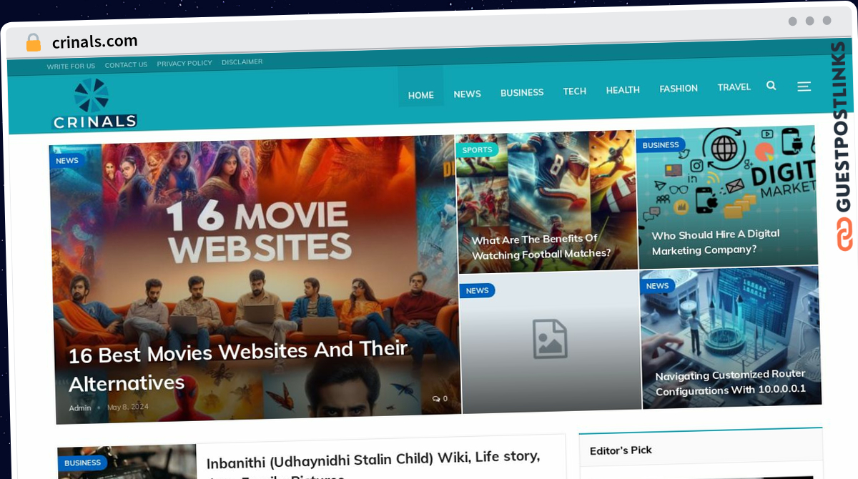View the Privacy Policy link
The image size is (858, 479).
(x=184, y=64)
